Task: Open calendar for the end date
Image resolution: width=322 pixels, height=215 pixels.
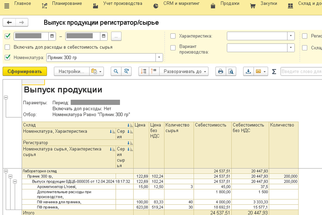Action: (104, 36)
